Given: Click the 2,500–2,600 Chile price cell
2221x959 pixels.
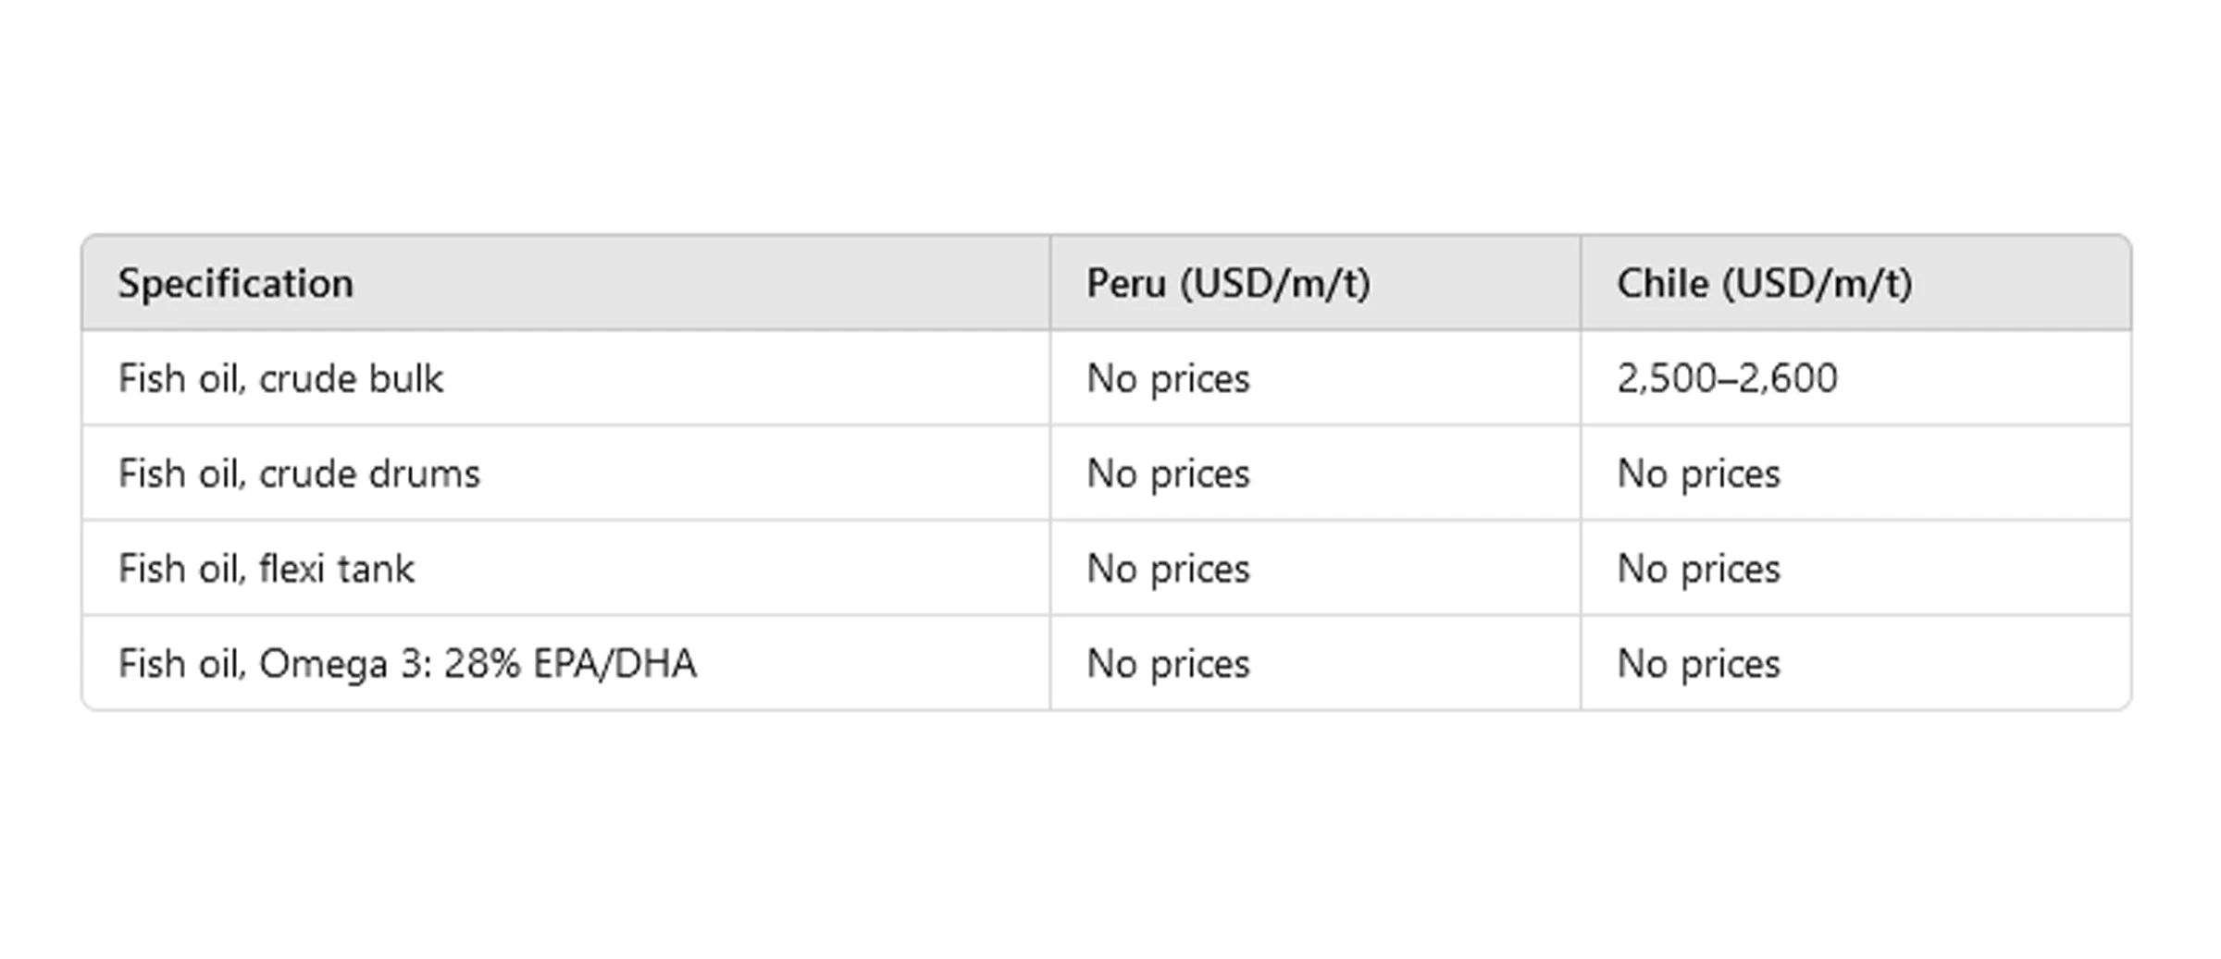Looking at the screenshot, I should click(x=1727, y=378).
